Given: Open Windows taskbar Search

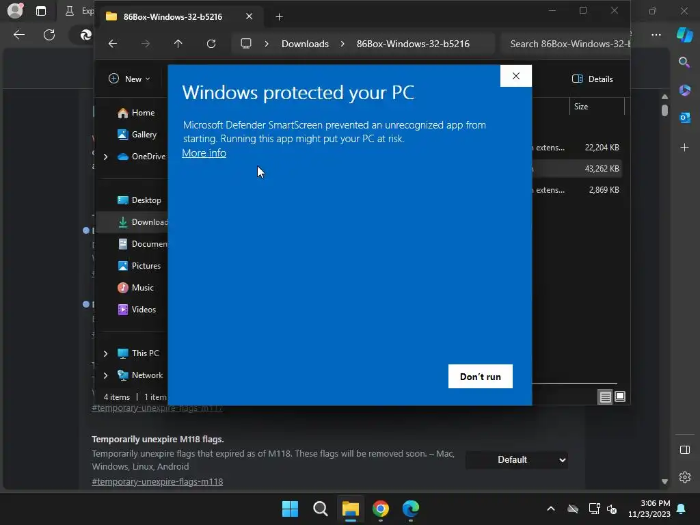Looking at the screenshot, I should (320, 509).
